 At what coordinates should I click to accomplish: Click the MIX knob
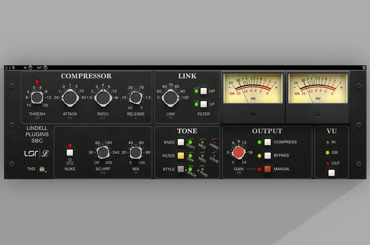click(136, 153)
